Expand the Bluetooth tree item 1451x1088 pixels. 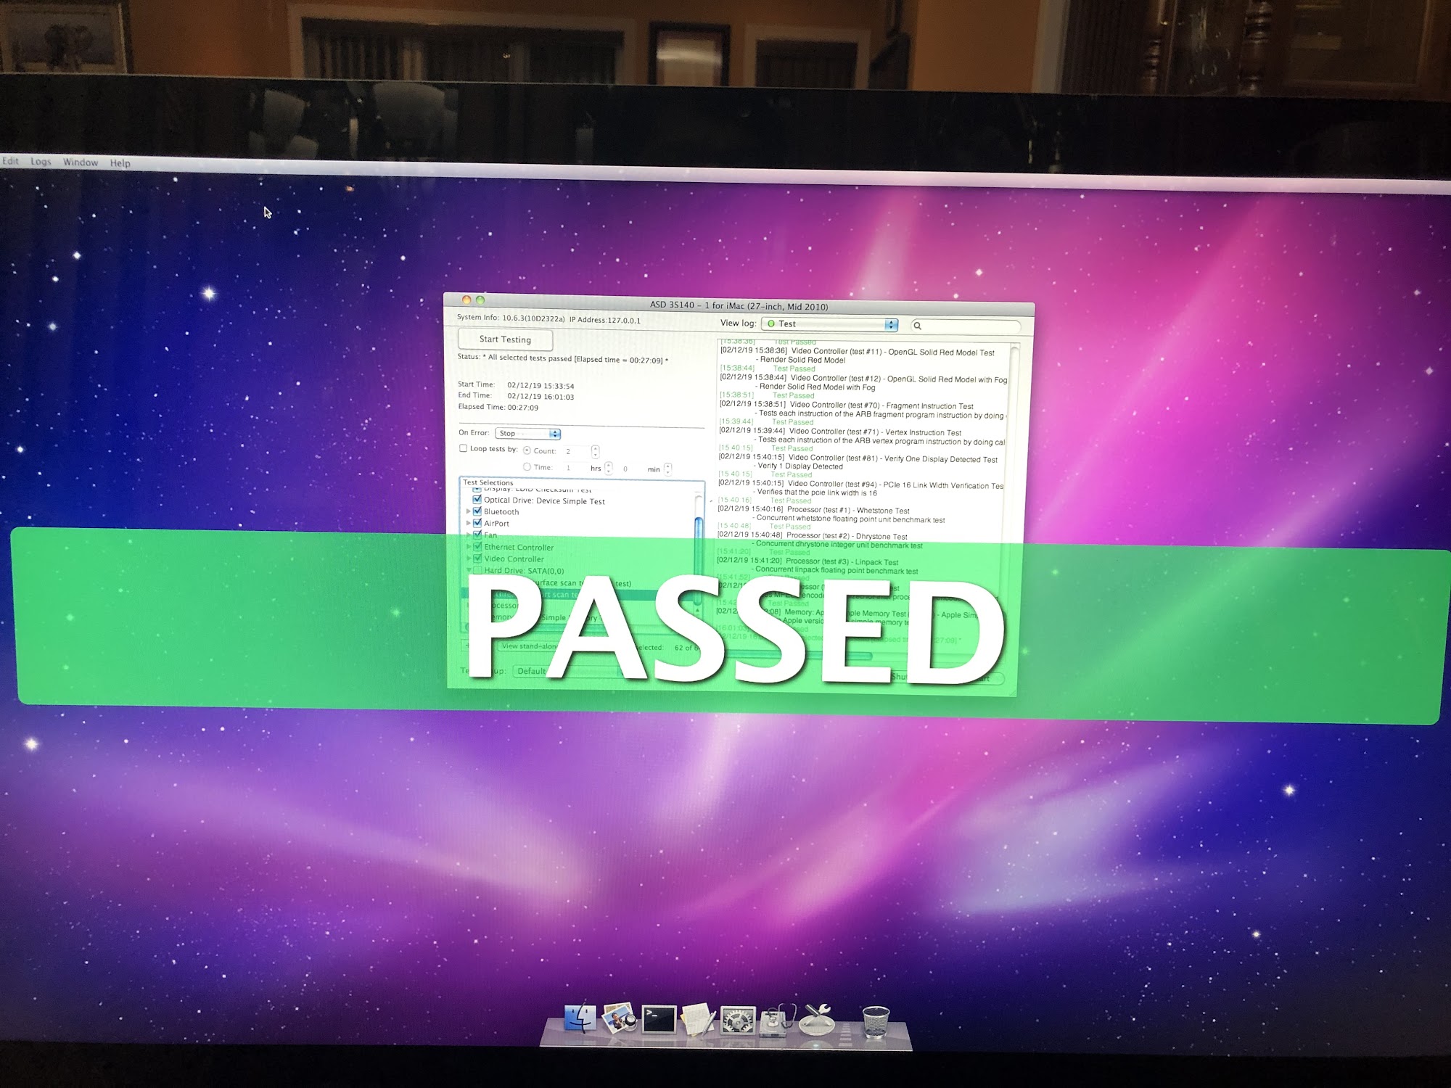pyautogui.click(x=469, y=511)
